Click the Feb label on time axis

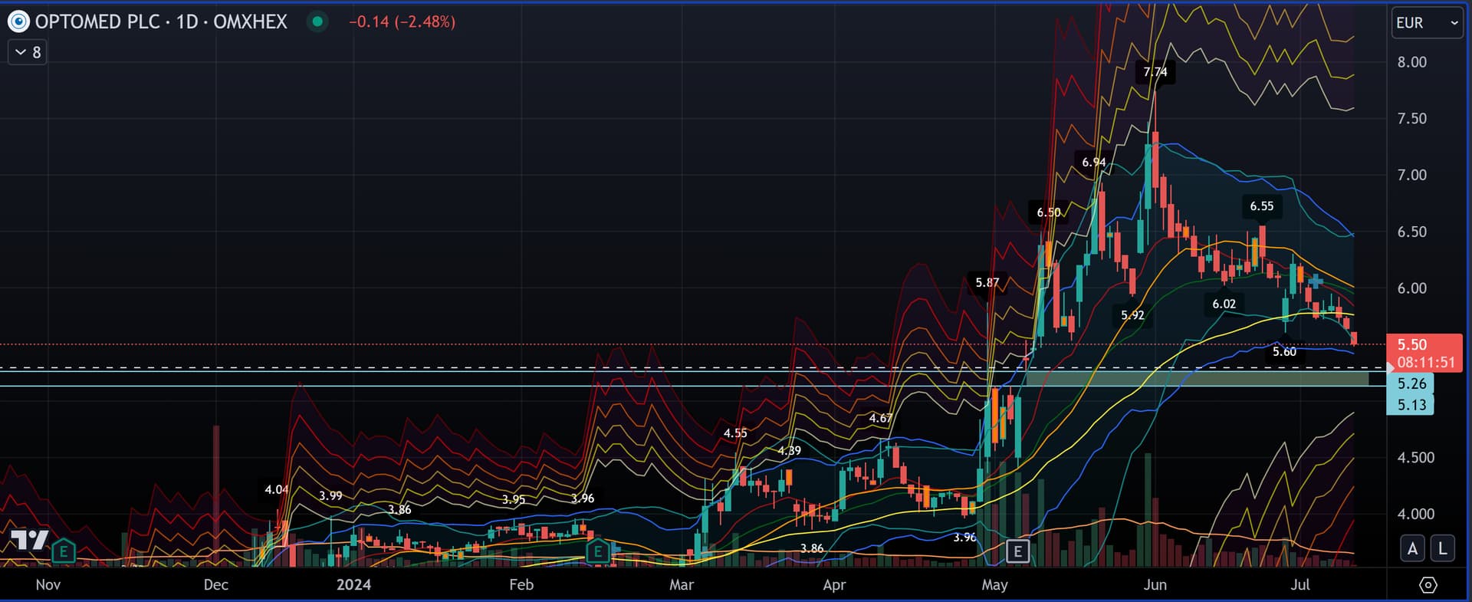point(521,584)
